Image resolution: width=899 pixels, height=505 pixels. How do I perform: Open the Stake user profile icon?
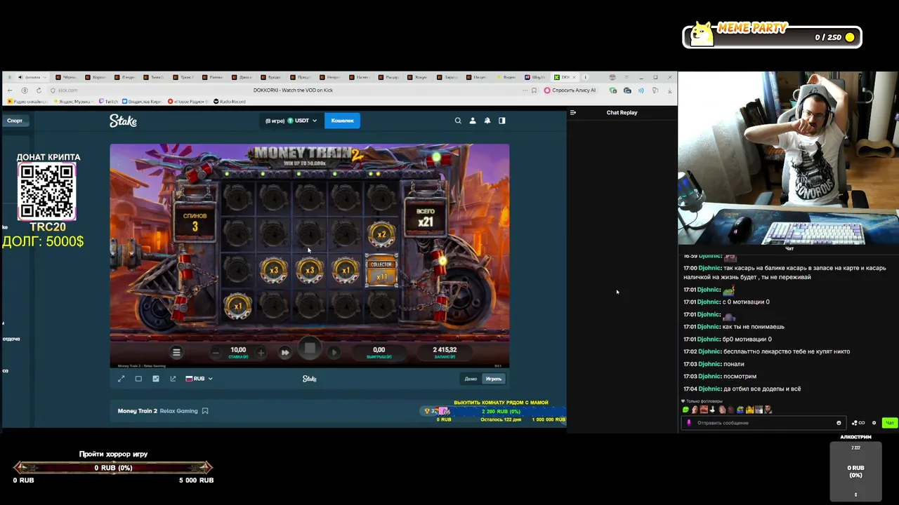(x=473, y=121)
